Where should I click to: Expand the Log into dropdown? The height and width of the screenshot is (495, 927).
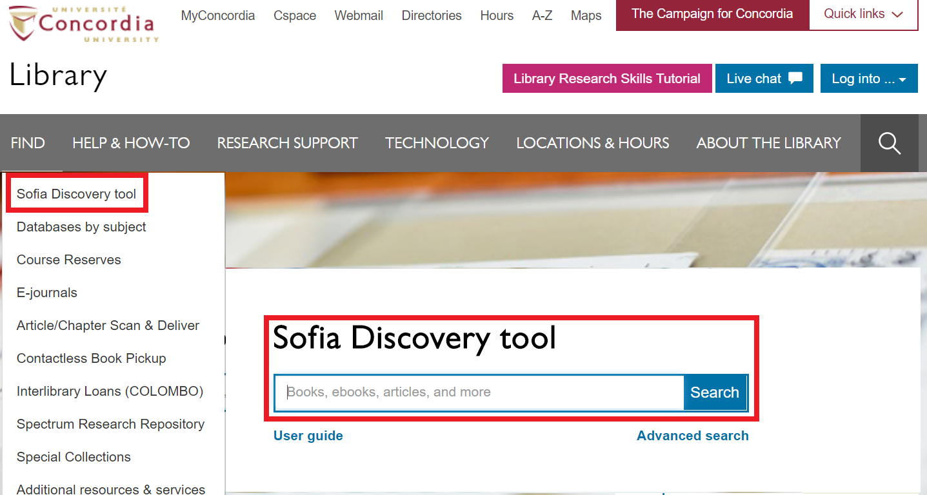[x=869, y=79]
